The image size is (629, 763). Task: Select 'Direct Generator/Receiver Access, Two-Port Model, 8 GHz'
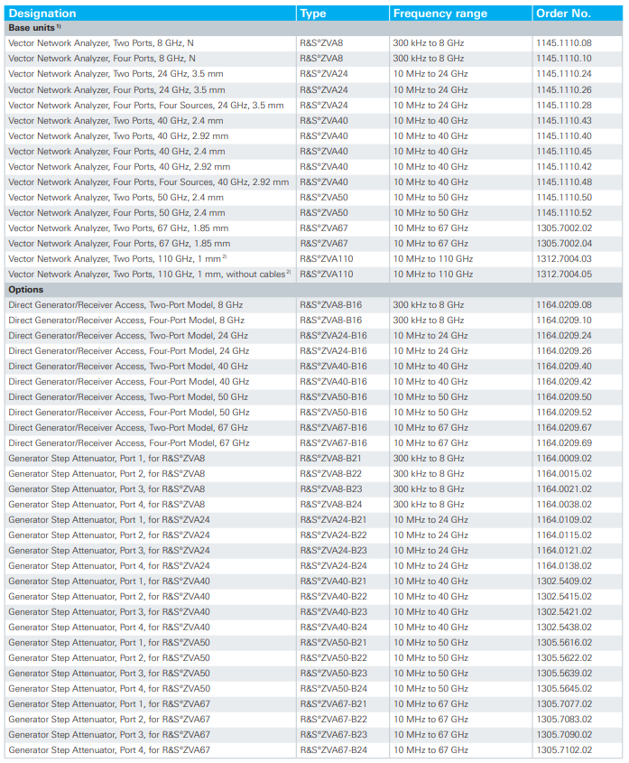point(125,305)
